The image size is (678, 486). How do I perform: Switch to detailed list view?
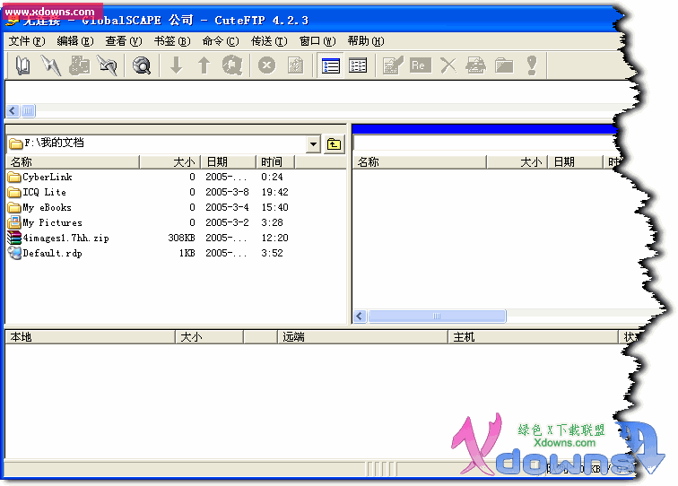coord(331,65)
